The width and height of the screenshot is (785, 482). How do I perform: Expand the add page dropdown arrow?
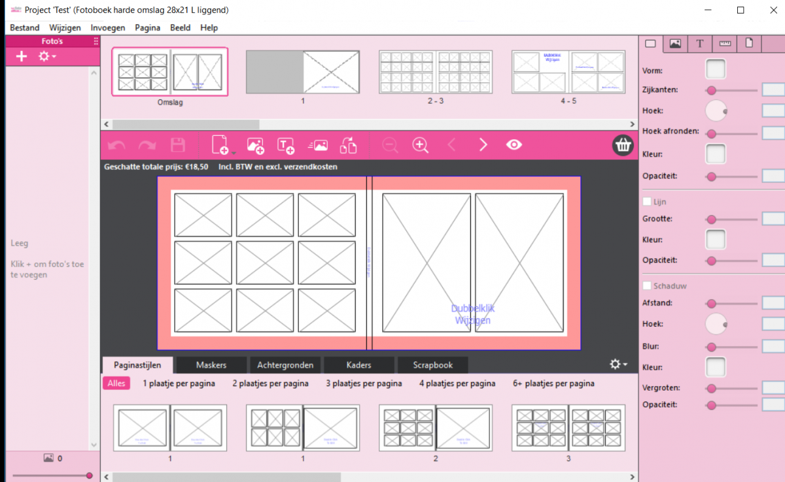pyautogui.click(x=234, y=152)
